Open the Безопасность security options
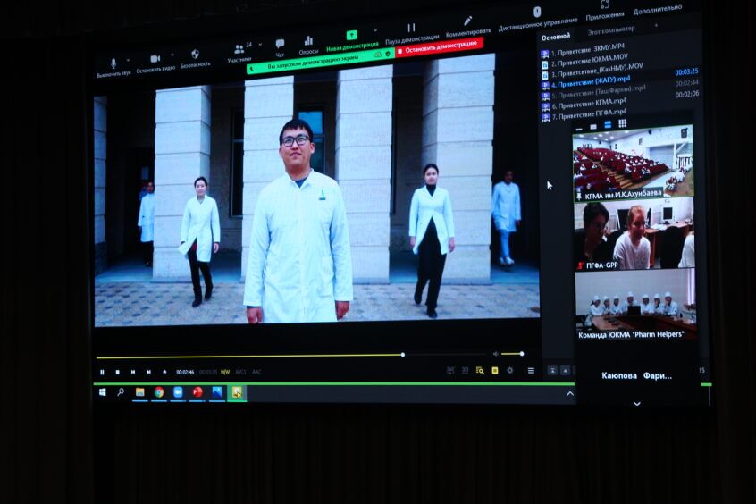 [x=195, y=55]
